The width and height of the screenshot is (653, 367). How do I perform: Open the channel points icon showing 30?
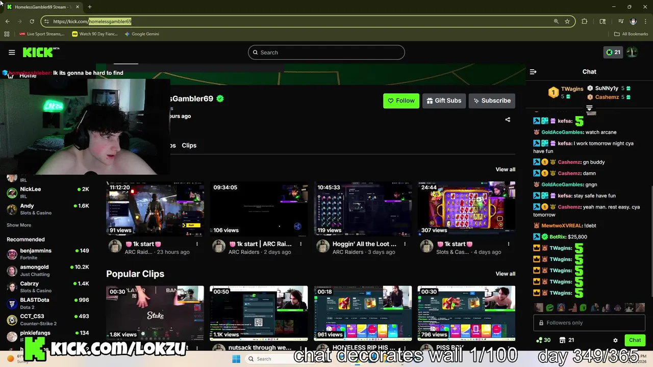pyautogui.click(x=543, y=340)
